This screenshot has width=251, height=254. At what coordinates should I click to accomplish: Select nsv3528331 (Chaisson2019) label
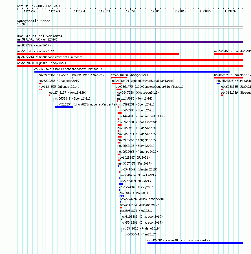pos(138,122)
